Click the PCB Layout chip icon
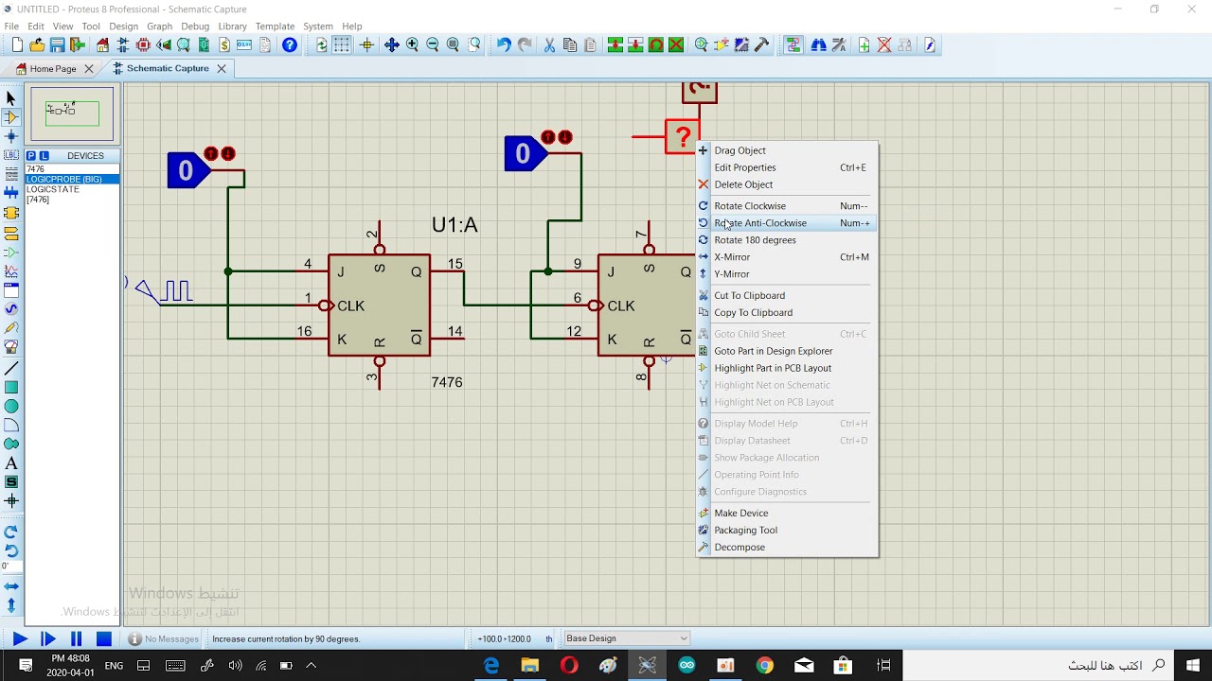The height and width of the screenshot is (681, 1212). (143, 44)
